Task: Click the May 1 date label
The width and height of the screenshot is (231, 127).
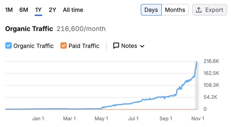Action: click(x=101, y=119)
